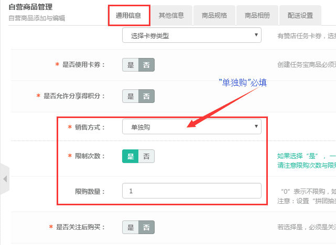Select 是 for 限制次数
This screenshot has width=336, height=245.
pos(131,156)
